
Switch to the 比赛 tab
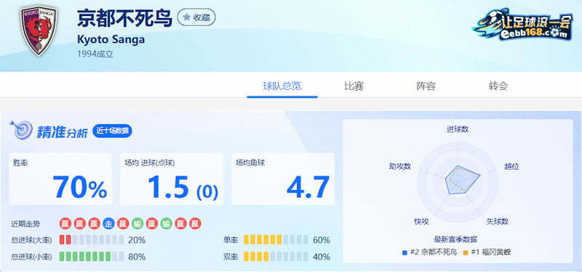tap(354, 86)
